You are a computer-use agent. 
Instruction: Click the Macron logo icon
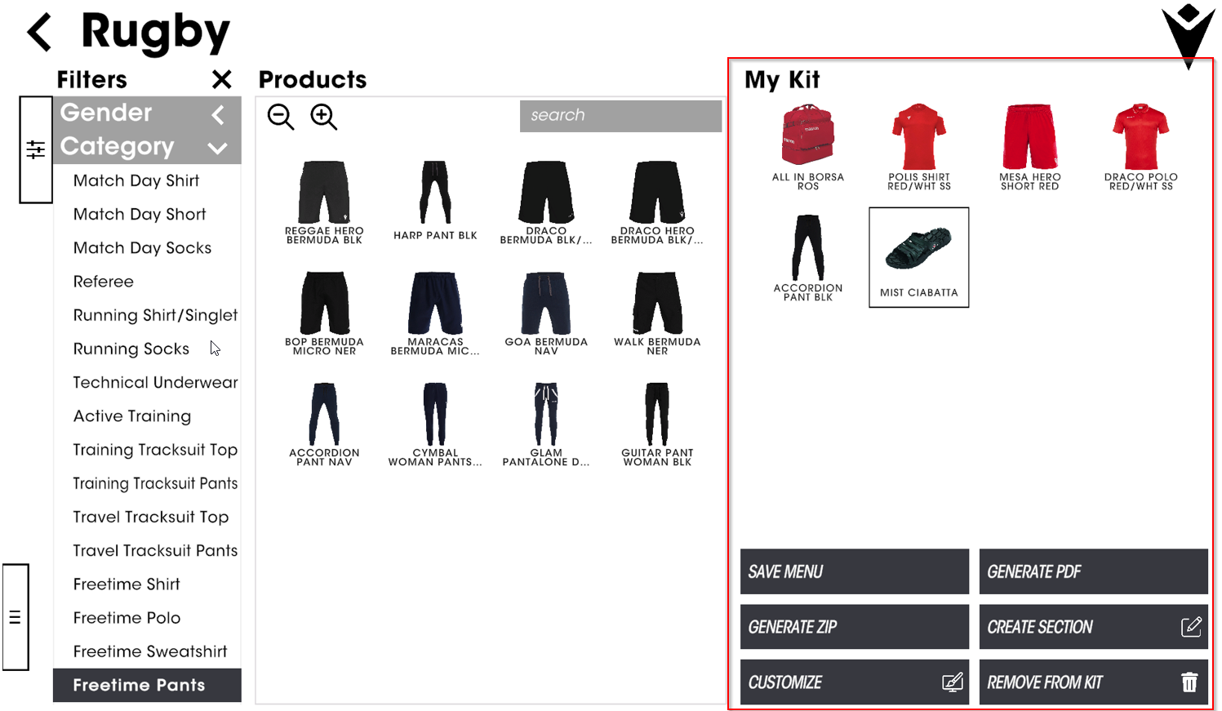point(1189,36)
